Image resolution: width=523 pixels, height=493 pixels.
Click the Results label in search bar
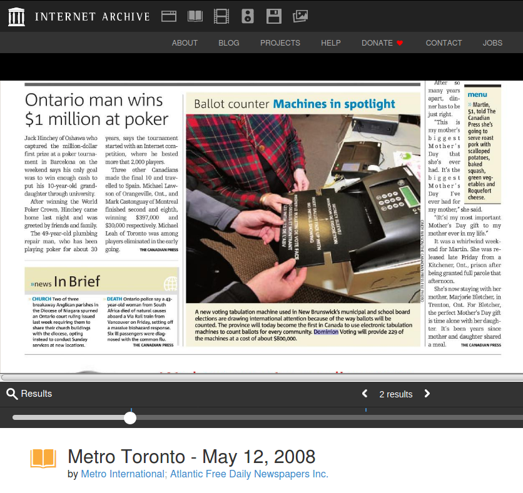click(x=36, y=394)
